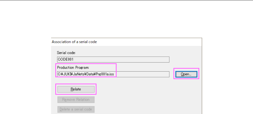
Task: Relate the serial code to the program
Action: (x=76, y=89)
